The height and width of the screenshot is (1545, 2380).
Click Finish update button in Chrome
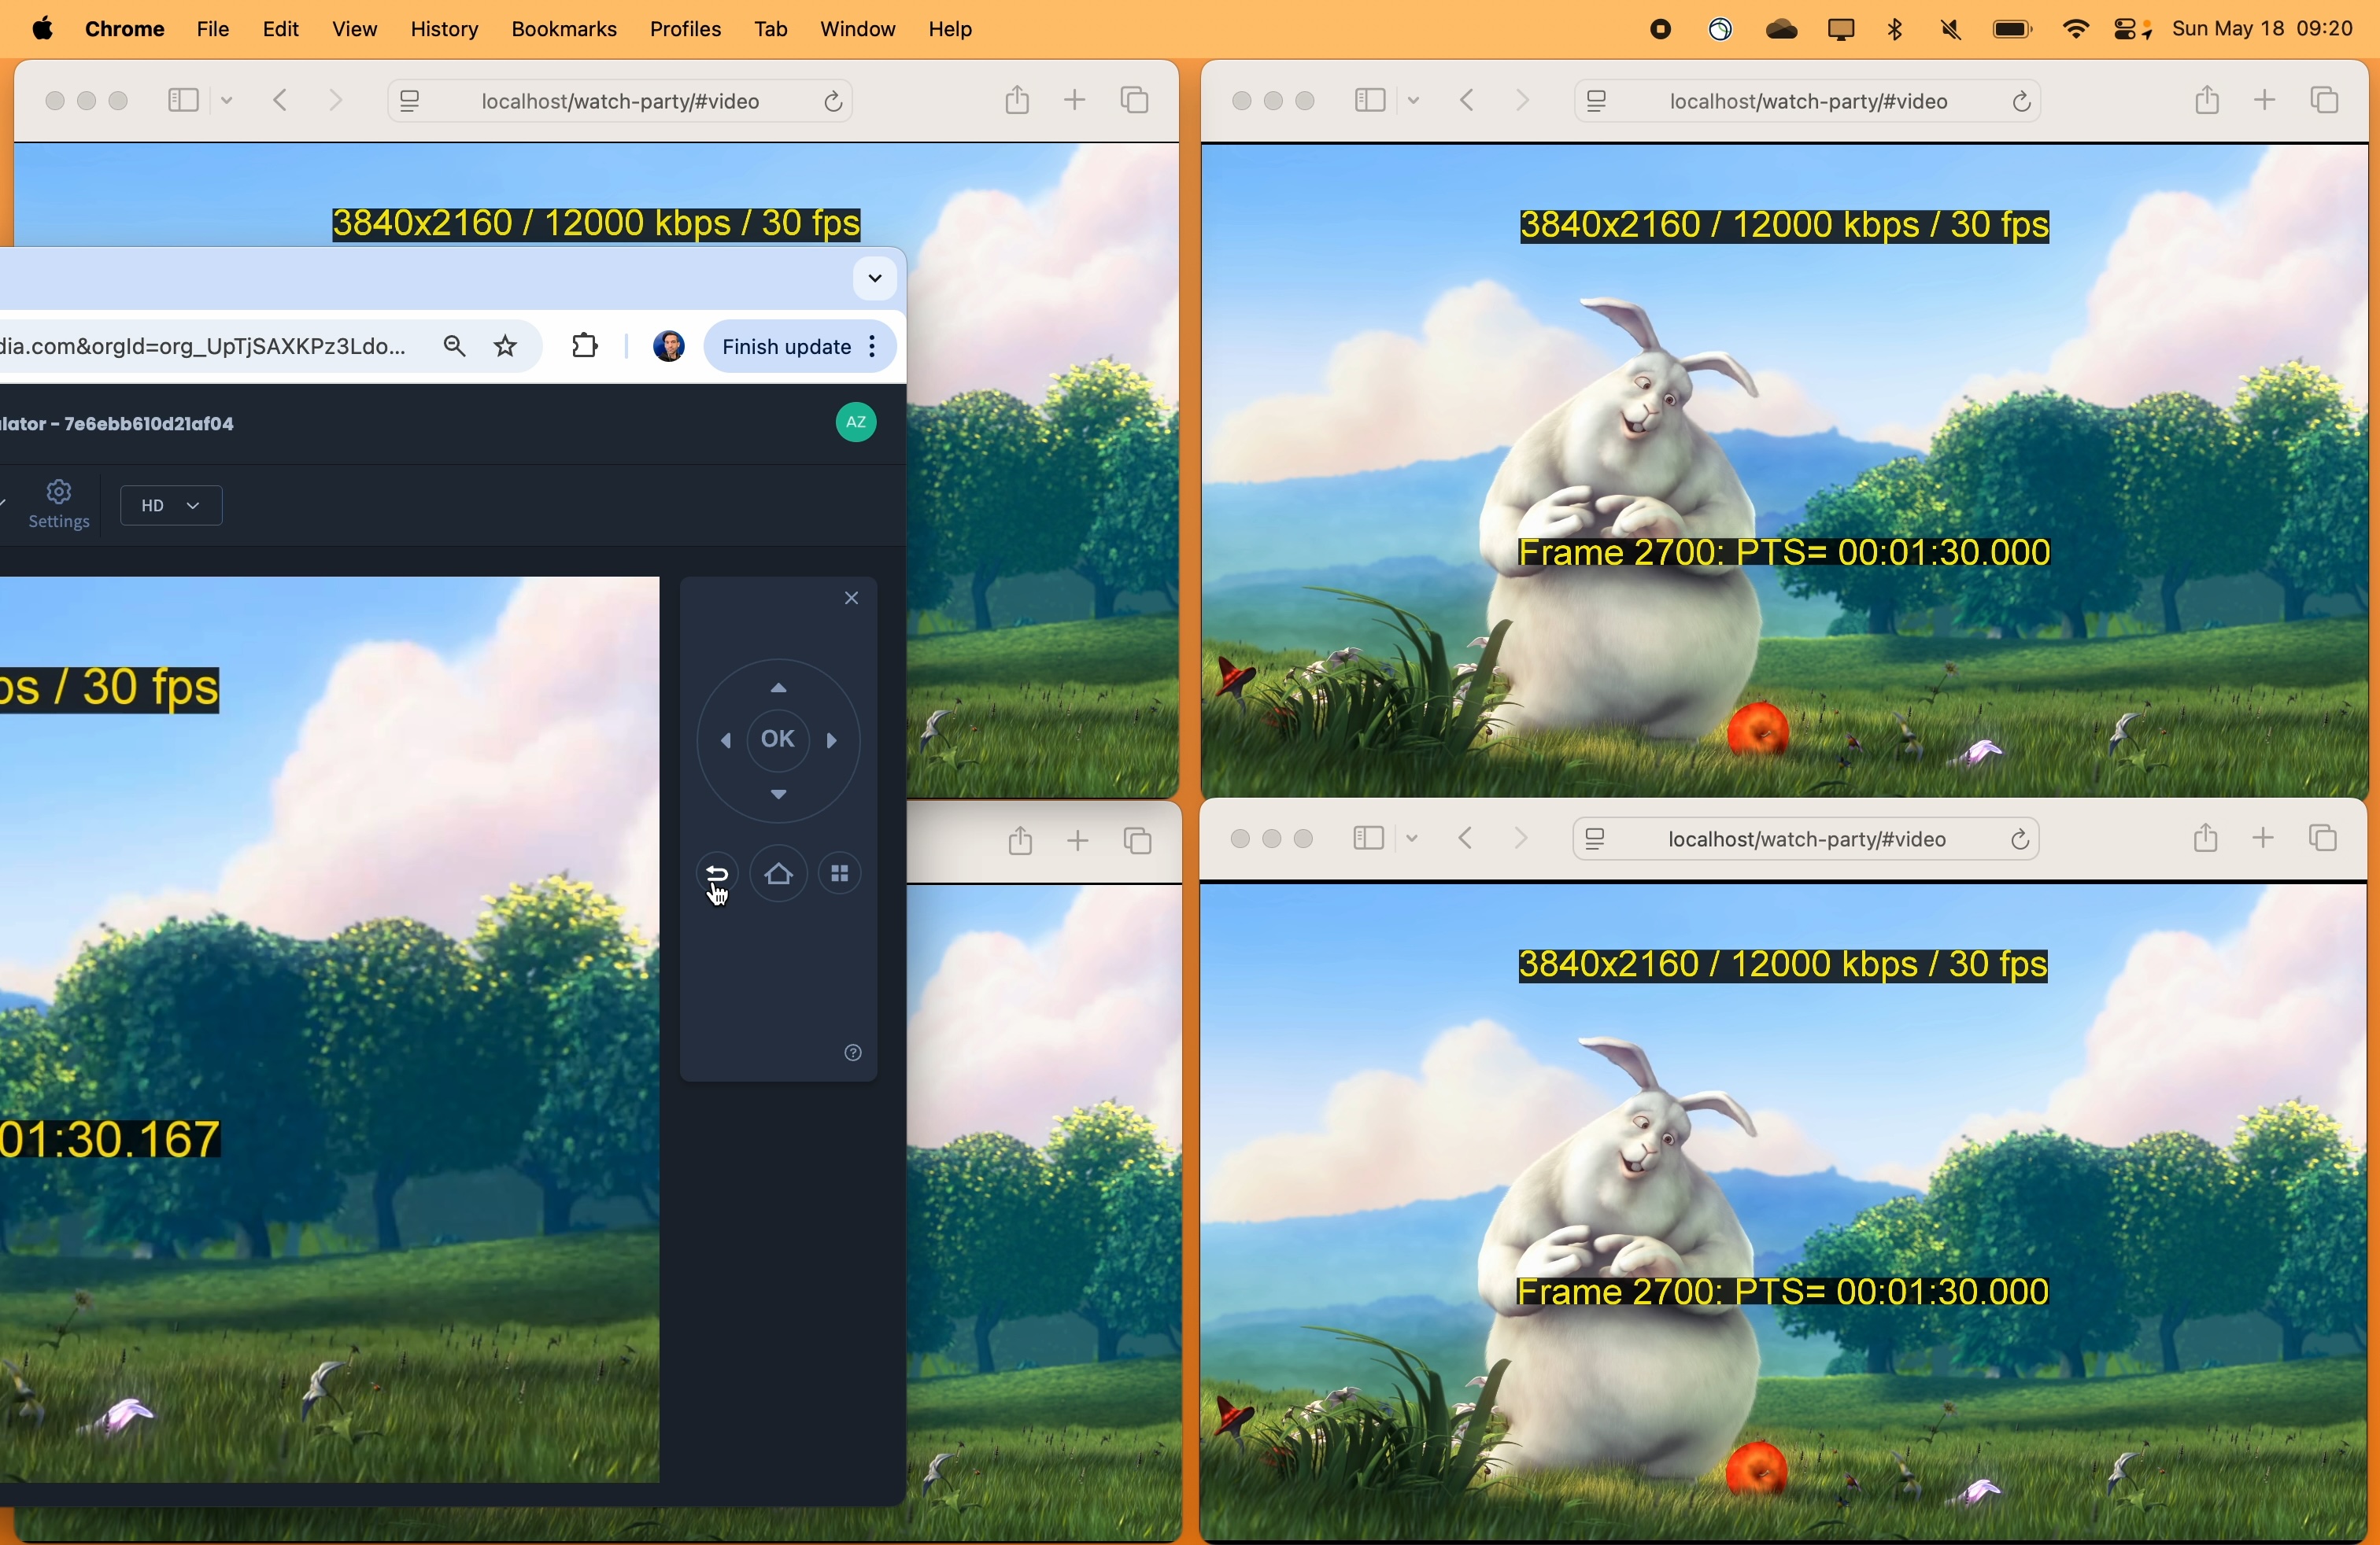[x=785, y=347]
